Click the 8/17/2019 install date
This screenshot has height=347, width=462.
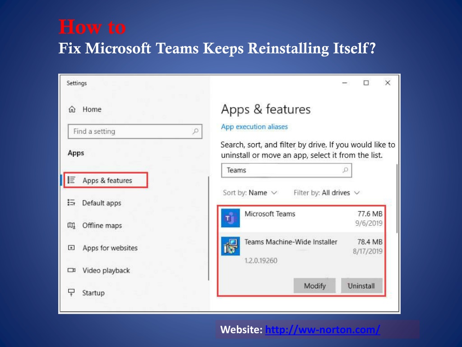367,251
